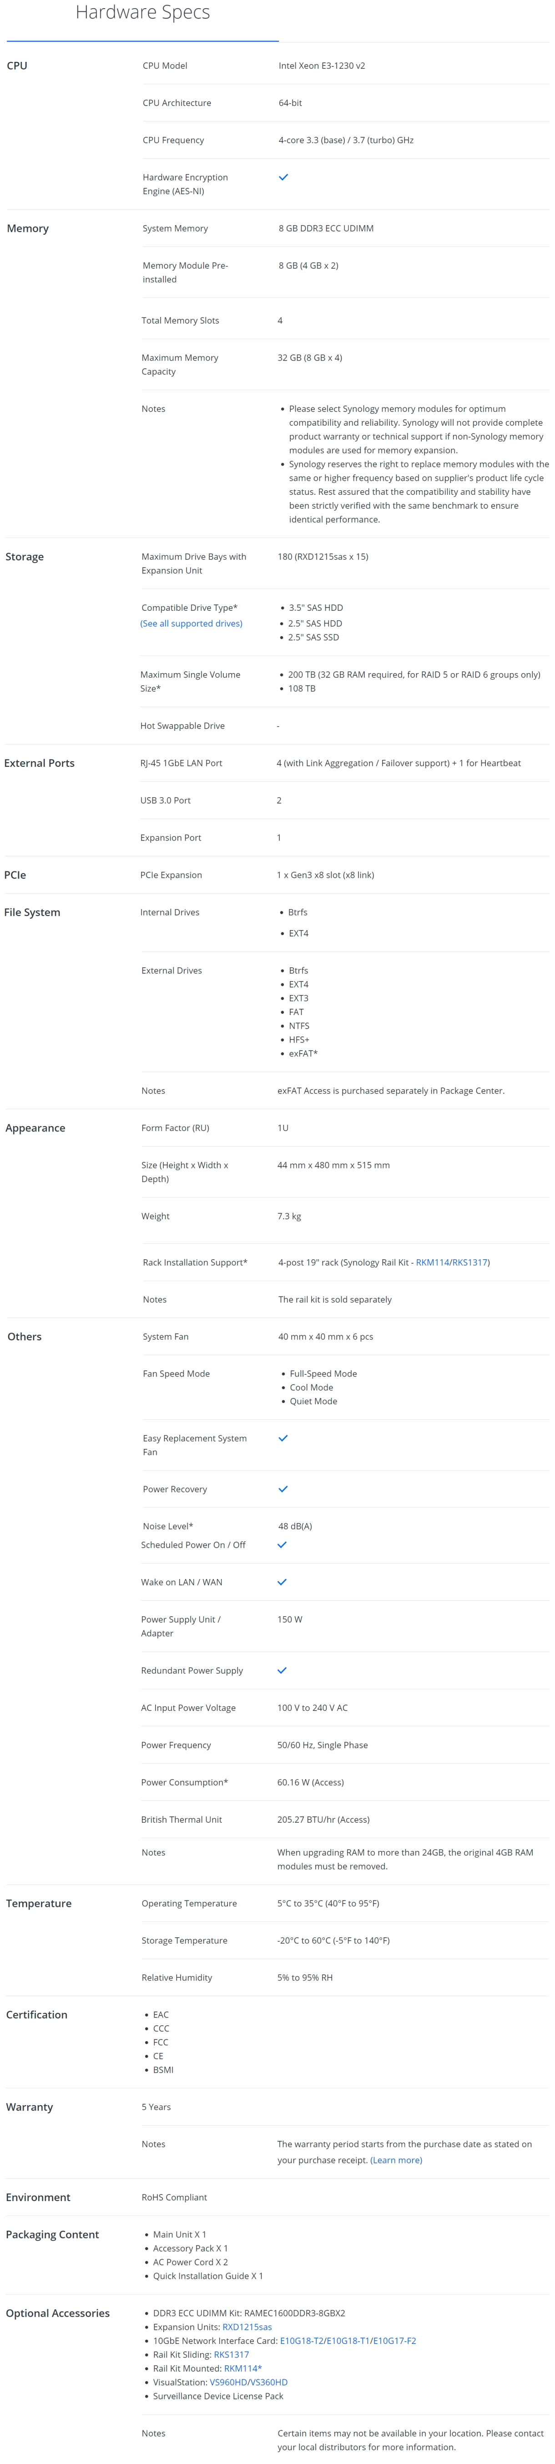The image size is (555, 2464).
Task: Open the E10G18-T2/E10G18-T1/E10G17-F2 network card link
Action: click(x=348, y=2341)
